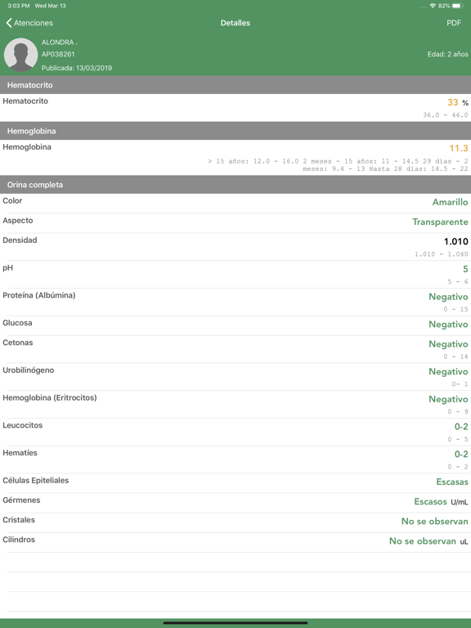Tap the pH row label
The width and height of the screenshot is (471, 628).
pos(7,268)
